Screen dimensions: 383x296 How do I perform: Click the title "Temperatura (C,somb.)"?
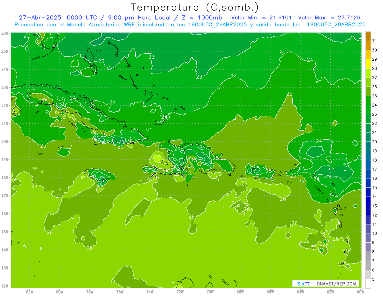[x=195, y=7]
